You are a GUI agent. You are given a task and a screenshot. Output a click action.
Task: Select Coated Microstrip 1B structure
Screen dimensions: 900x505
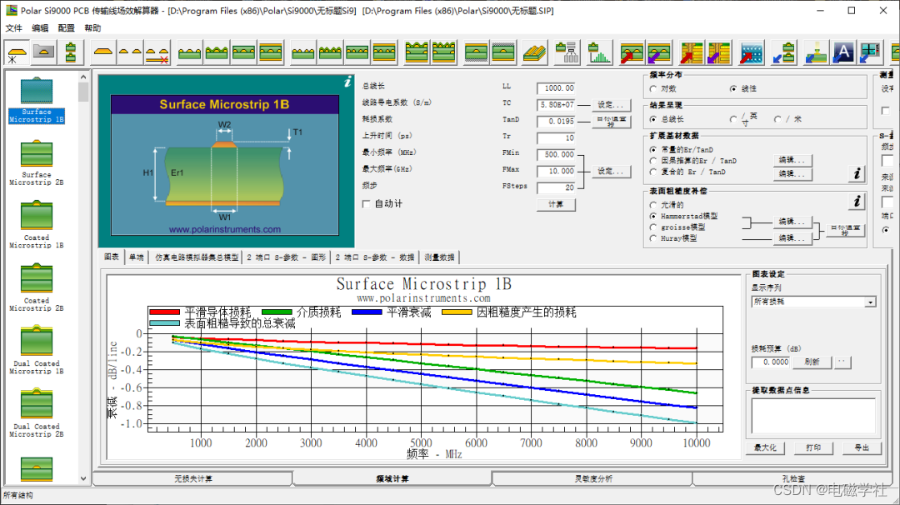[x=37, y=225]
